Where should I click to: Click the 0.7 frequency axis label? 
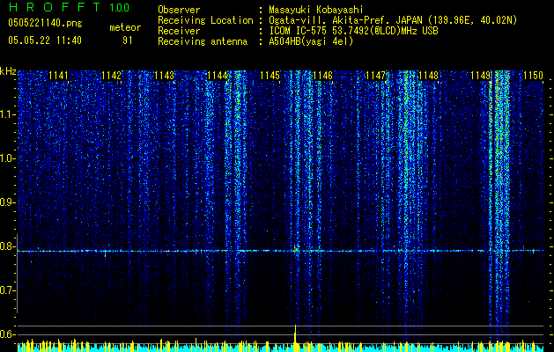pyautogui.click(x=7, y=290)
